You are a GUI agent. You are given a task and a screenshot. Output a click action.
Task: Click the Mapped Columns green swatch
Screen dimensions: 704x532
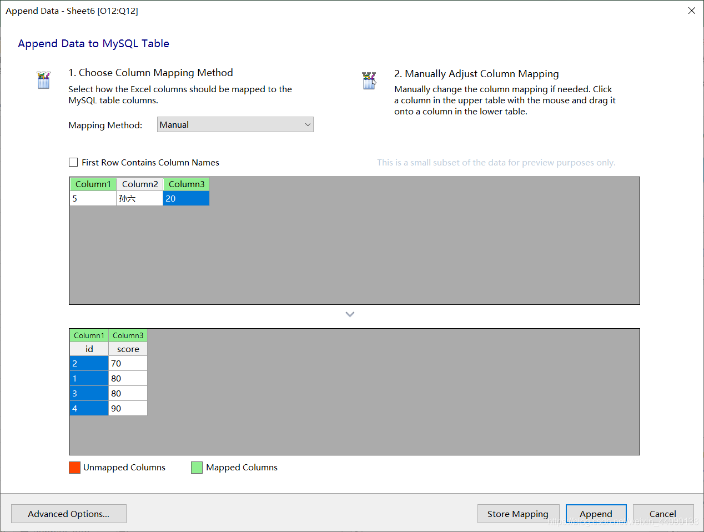[197, 468]
